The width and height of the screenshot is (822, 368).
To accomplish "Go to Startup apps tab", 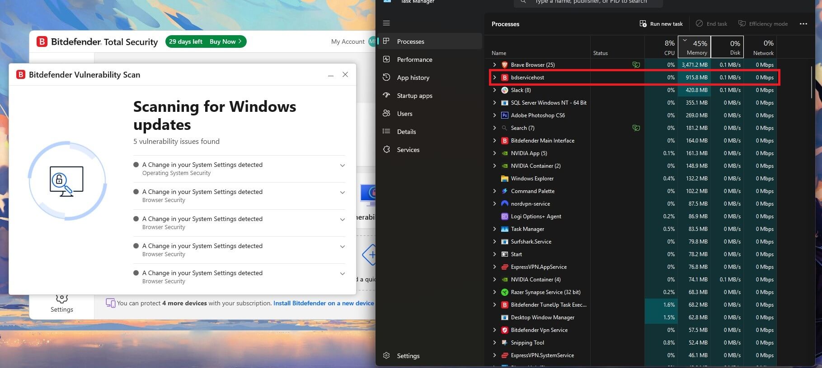I will (x=430, y=96).
